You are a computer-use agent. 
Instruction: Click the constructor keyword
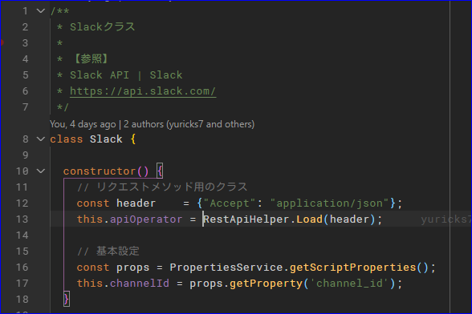click(100, 171)
